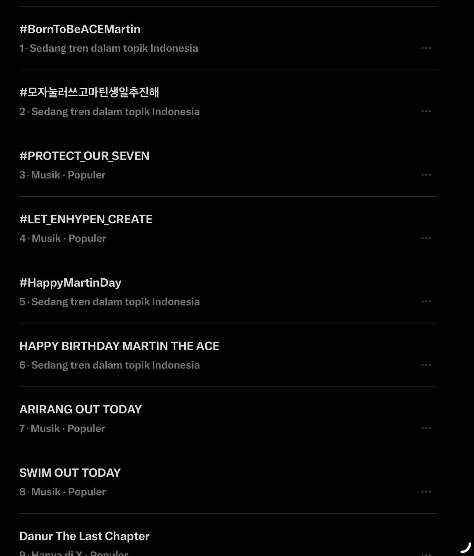
Task: Open more options for #PROTECT_OUR_SEVEN trend
Action: 426,175
